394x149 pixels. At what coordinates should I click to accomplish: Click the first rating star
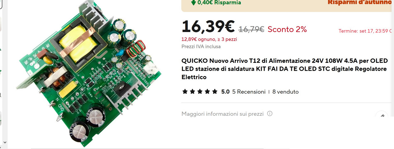pyautogui.click(x=185, y=92)
